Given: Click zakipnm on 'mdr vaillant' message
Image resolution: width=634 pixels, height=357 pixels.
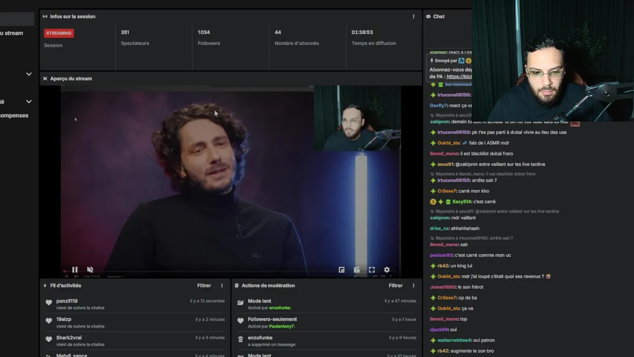Looking at the screenshot, I should point(439,218).
